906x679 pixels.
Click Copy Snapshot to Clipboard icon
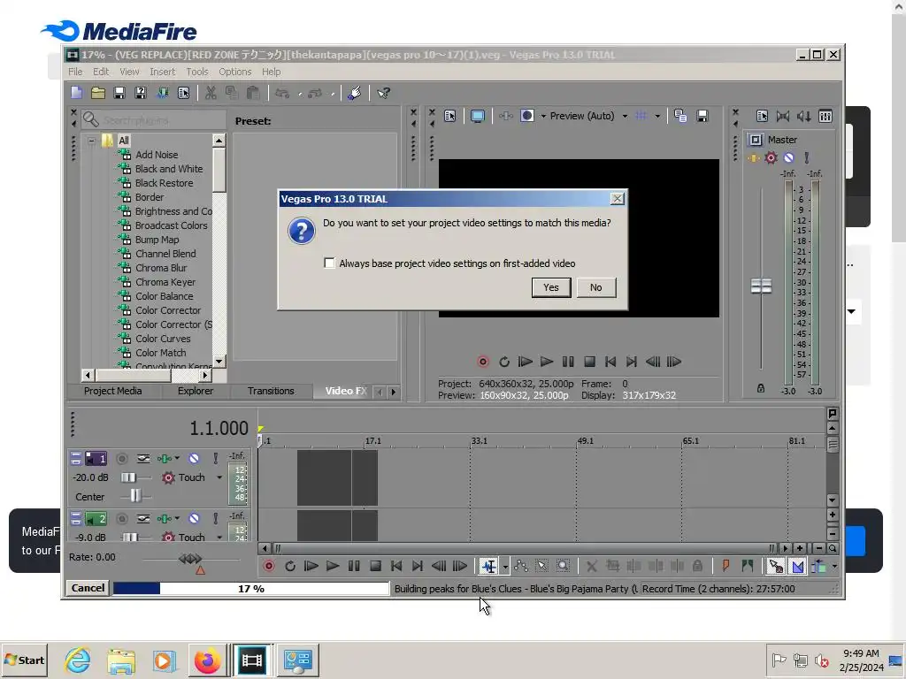click(x=680, y=116)
